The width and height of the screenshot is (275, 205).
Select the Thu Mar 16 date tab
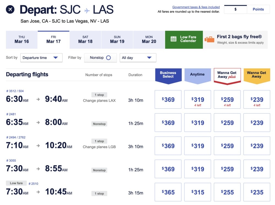(x=21, y=40)
